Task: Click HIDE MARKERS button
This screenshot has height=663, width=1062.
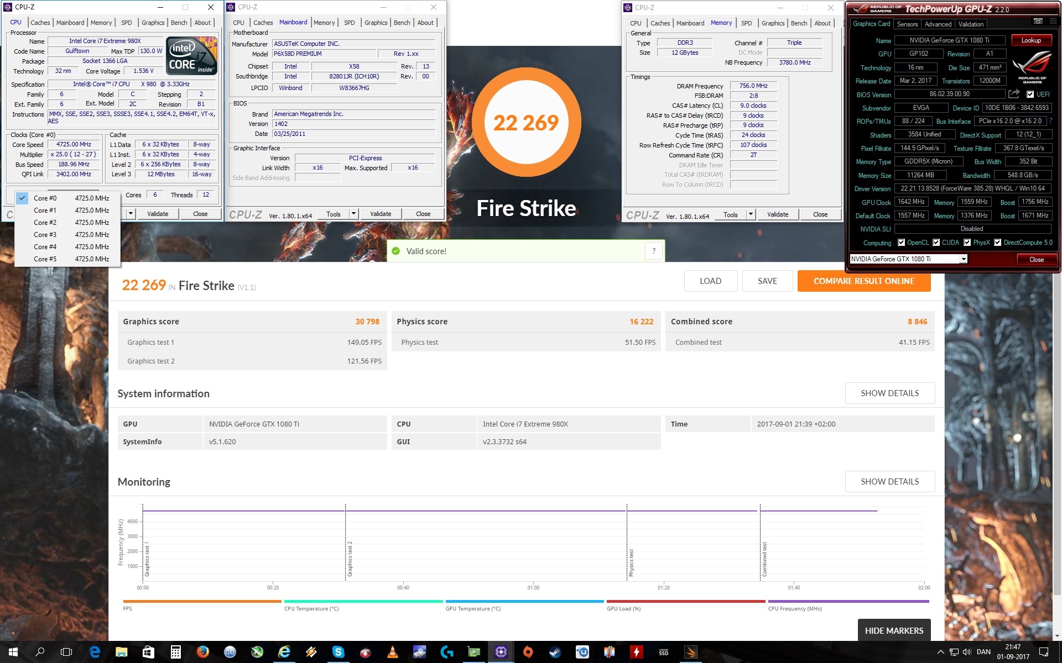Action: [x=894, y=630]
